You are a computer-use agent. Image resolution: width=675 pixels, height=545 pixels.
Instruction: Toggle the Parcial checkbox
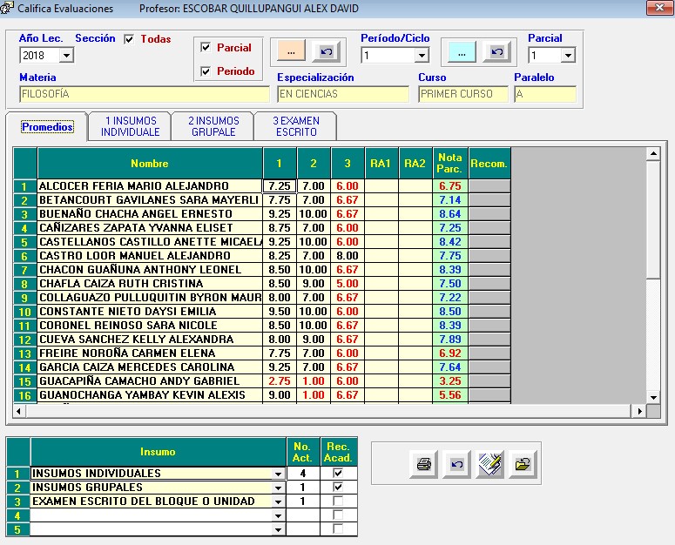(206, 48)
